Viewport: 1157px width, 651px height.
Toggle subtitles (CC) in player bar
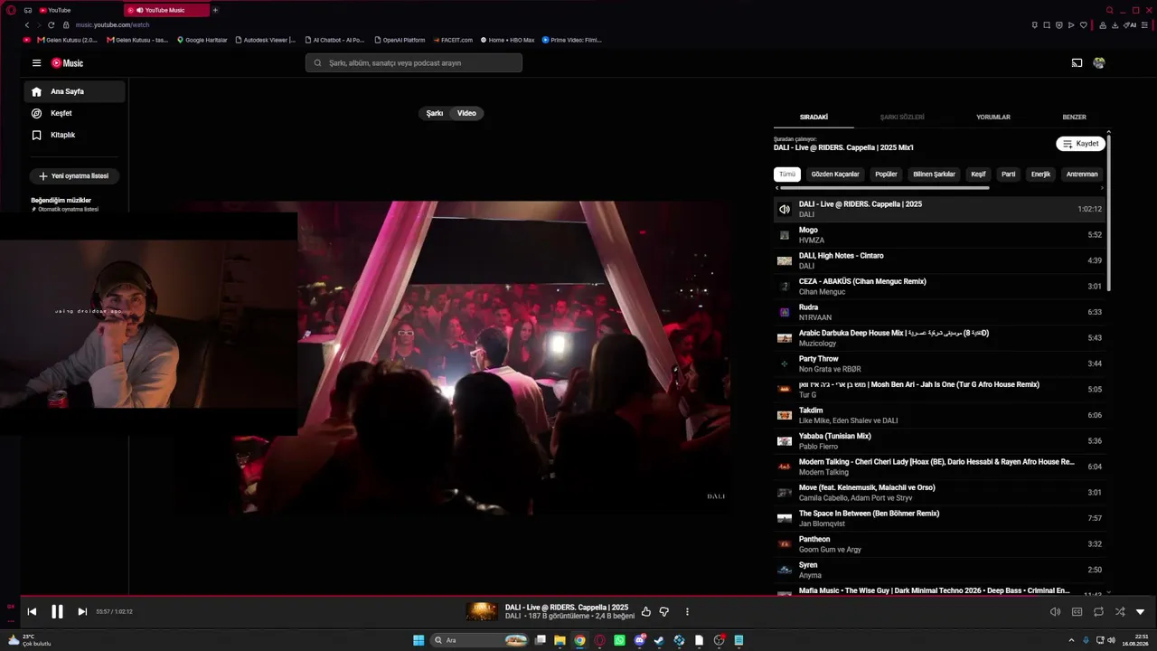coord(1077,612)
